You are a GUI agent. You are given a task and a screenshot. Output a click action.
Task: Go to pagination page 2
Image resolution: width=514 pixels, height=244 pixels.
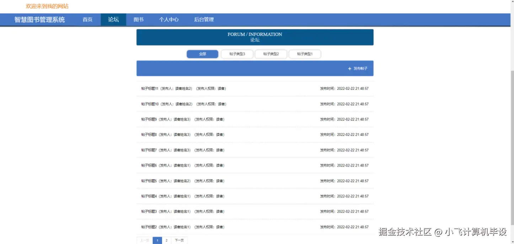click(x=166, y=240)
